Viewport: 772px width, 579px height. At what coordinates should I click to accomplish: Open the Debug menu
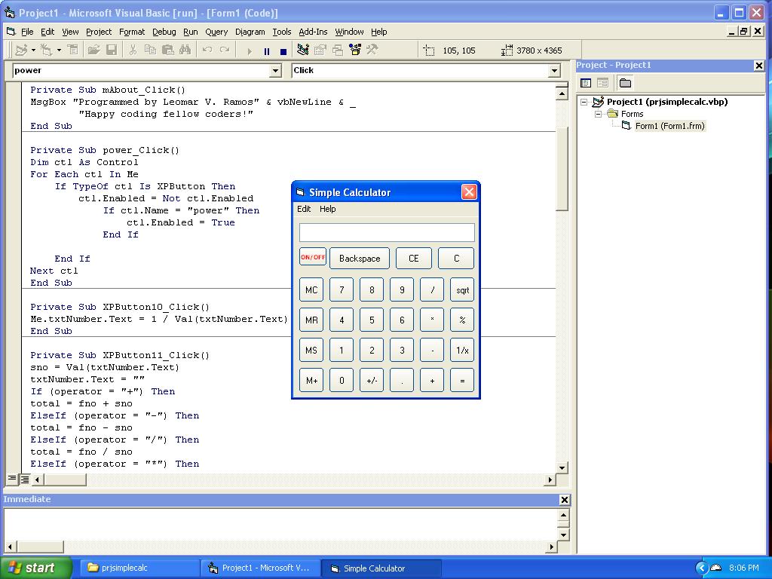click(x=164, y=32)
